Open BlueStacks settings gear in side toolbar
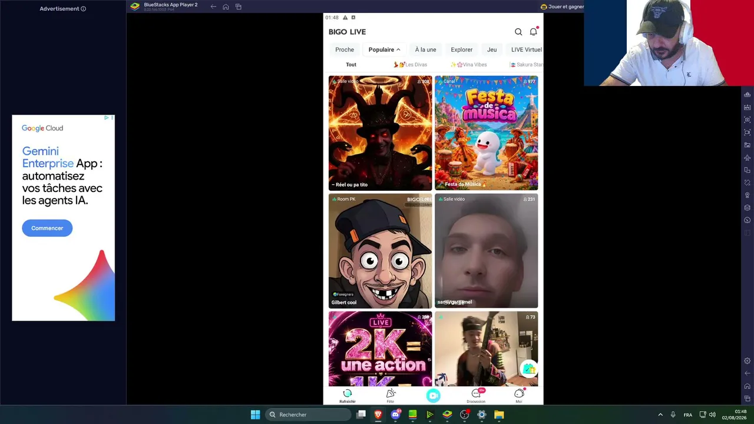754x424 pixels. pyautogui.click(x=748, y=361)
